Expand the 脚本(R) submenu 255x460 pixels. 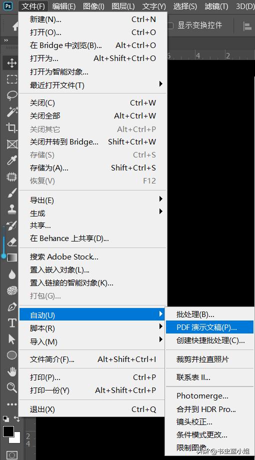coord(92,328)
